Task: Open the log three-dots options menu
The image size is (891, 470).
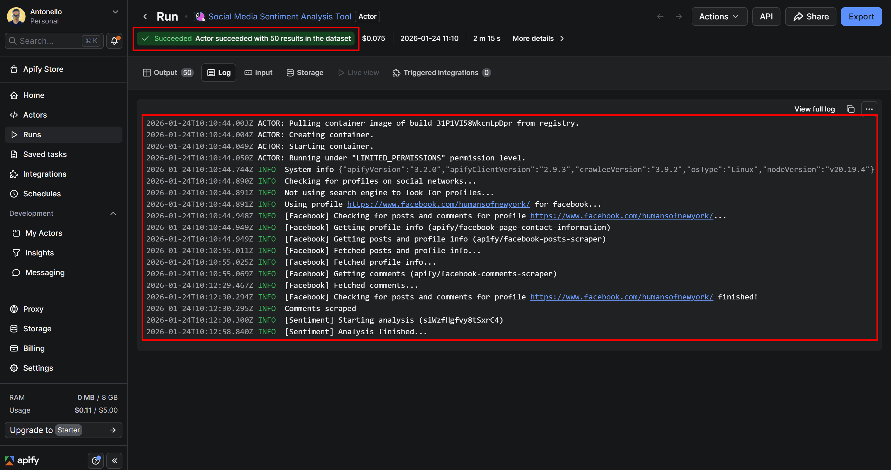Action: [869, 109]
